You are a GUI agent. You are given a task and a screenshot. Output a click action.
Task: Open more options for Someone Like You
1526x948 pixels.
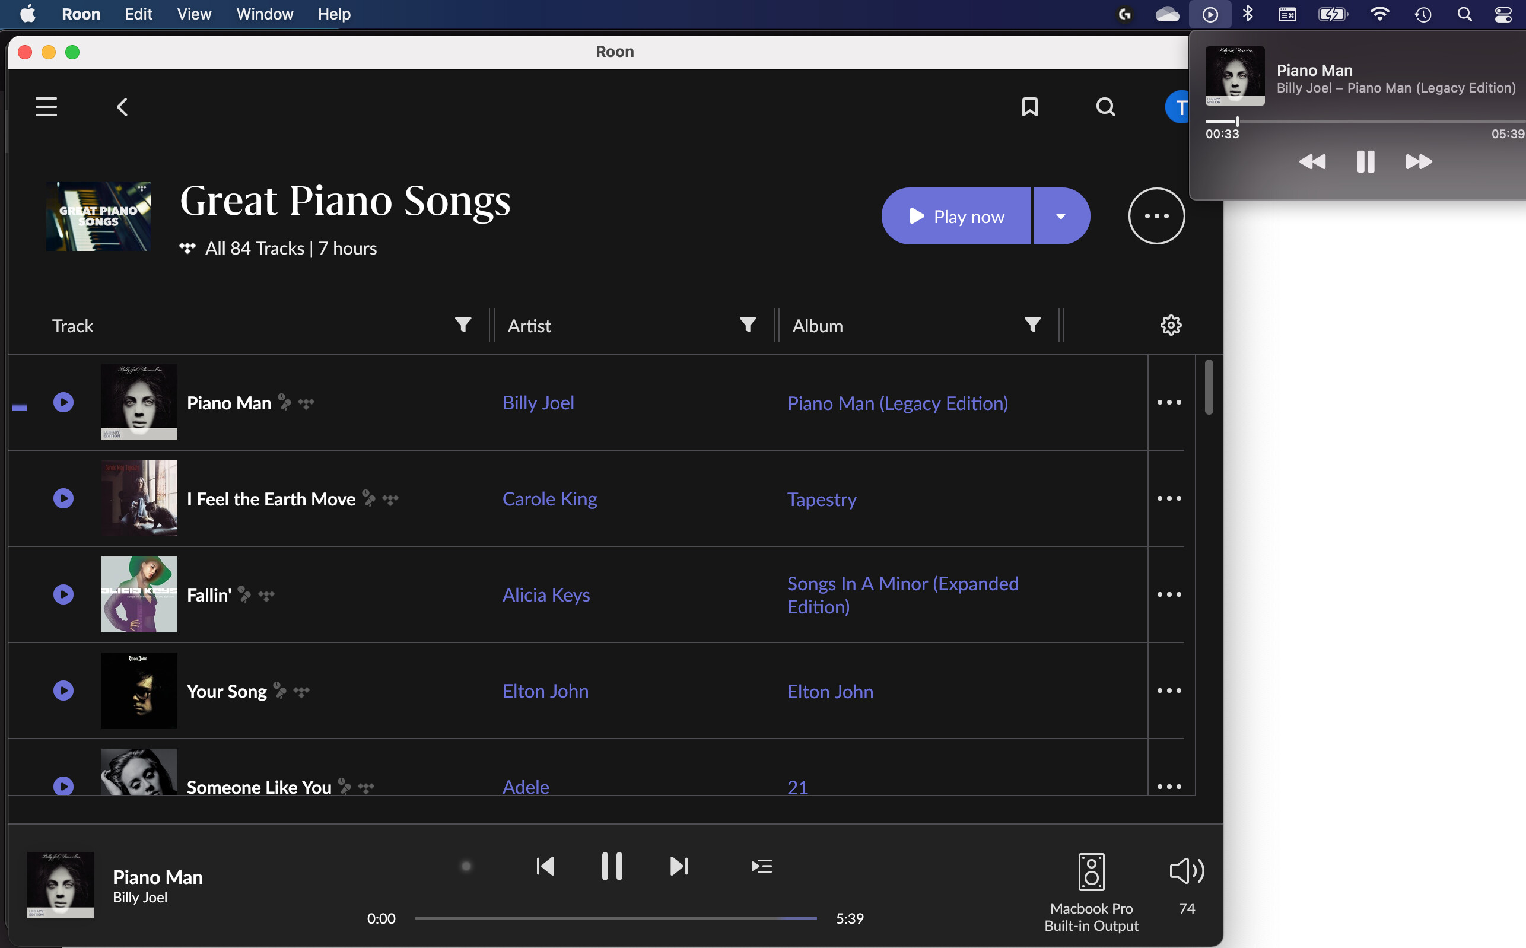(x=1169, y=785)
